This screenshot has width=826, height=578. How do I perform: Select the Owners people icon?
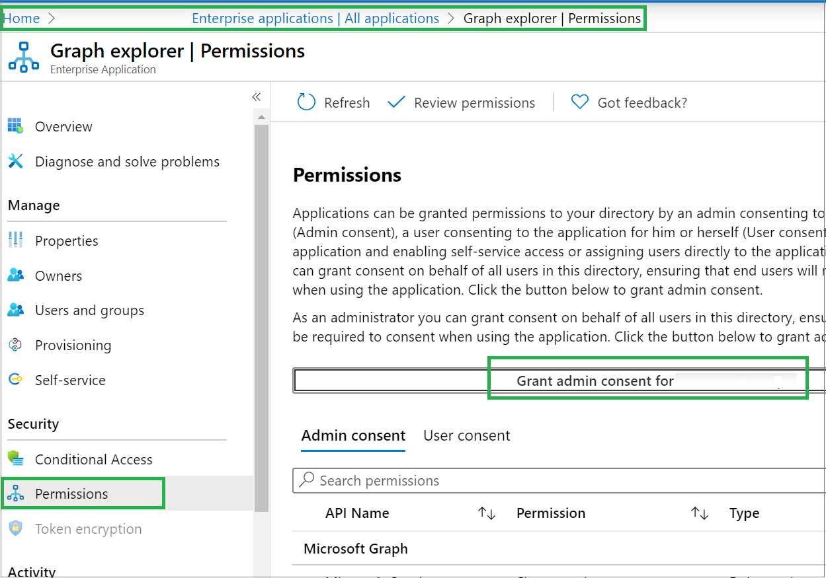point(15,275)
